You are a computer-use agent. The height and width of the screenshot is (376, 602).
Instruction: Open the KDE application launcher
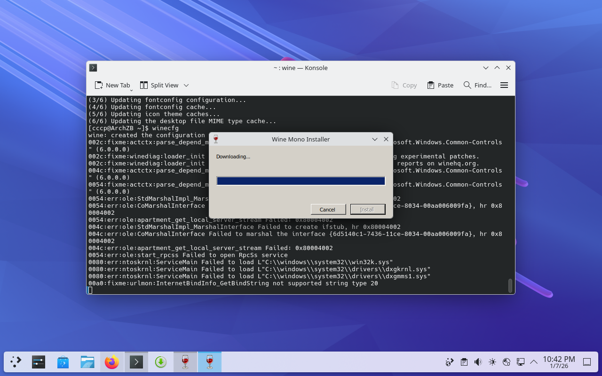click(x=16, y=362)
